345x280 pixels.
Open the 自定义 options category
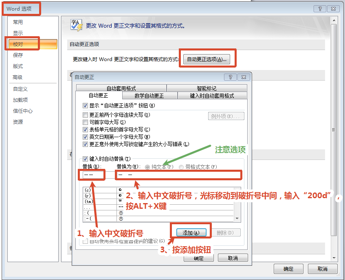[x=20, y=89]
